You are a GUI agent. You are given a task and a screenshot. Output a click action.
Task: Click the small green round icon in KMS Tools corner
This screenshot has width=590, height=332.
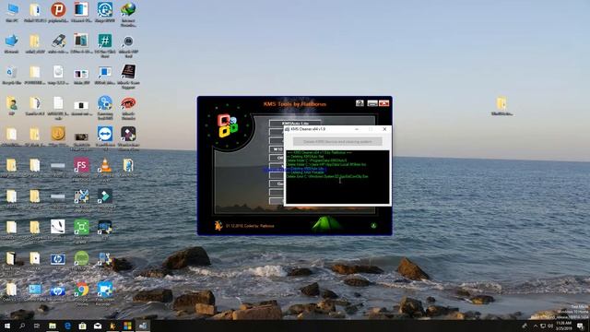click(373, 225)
